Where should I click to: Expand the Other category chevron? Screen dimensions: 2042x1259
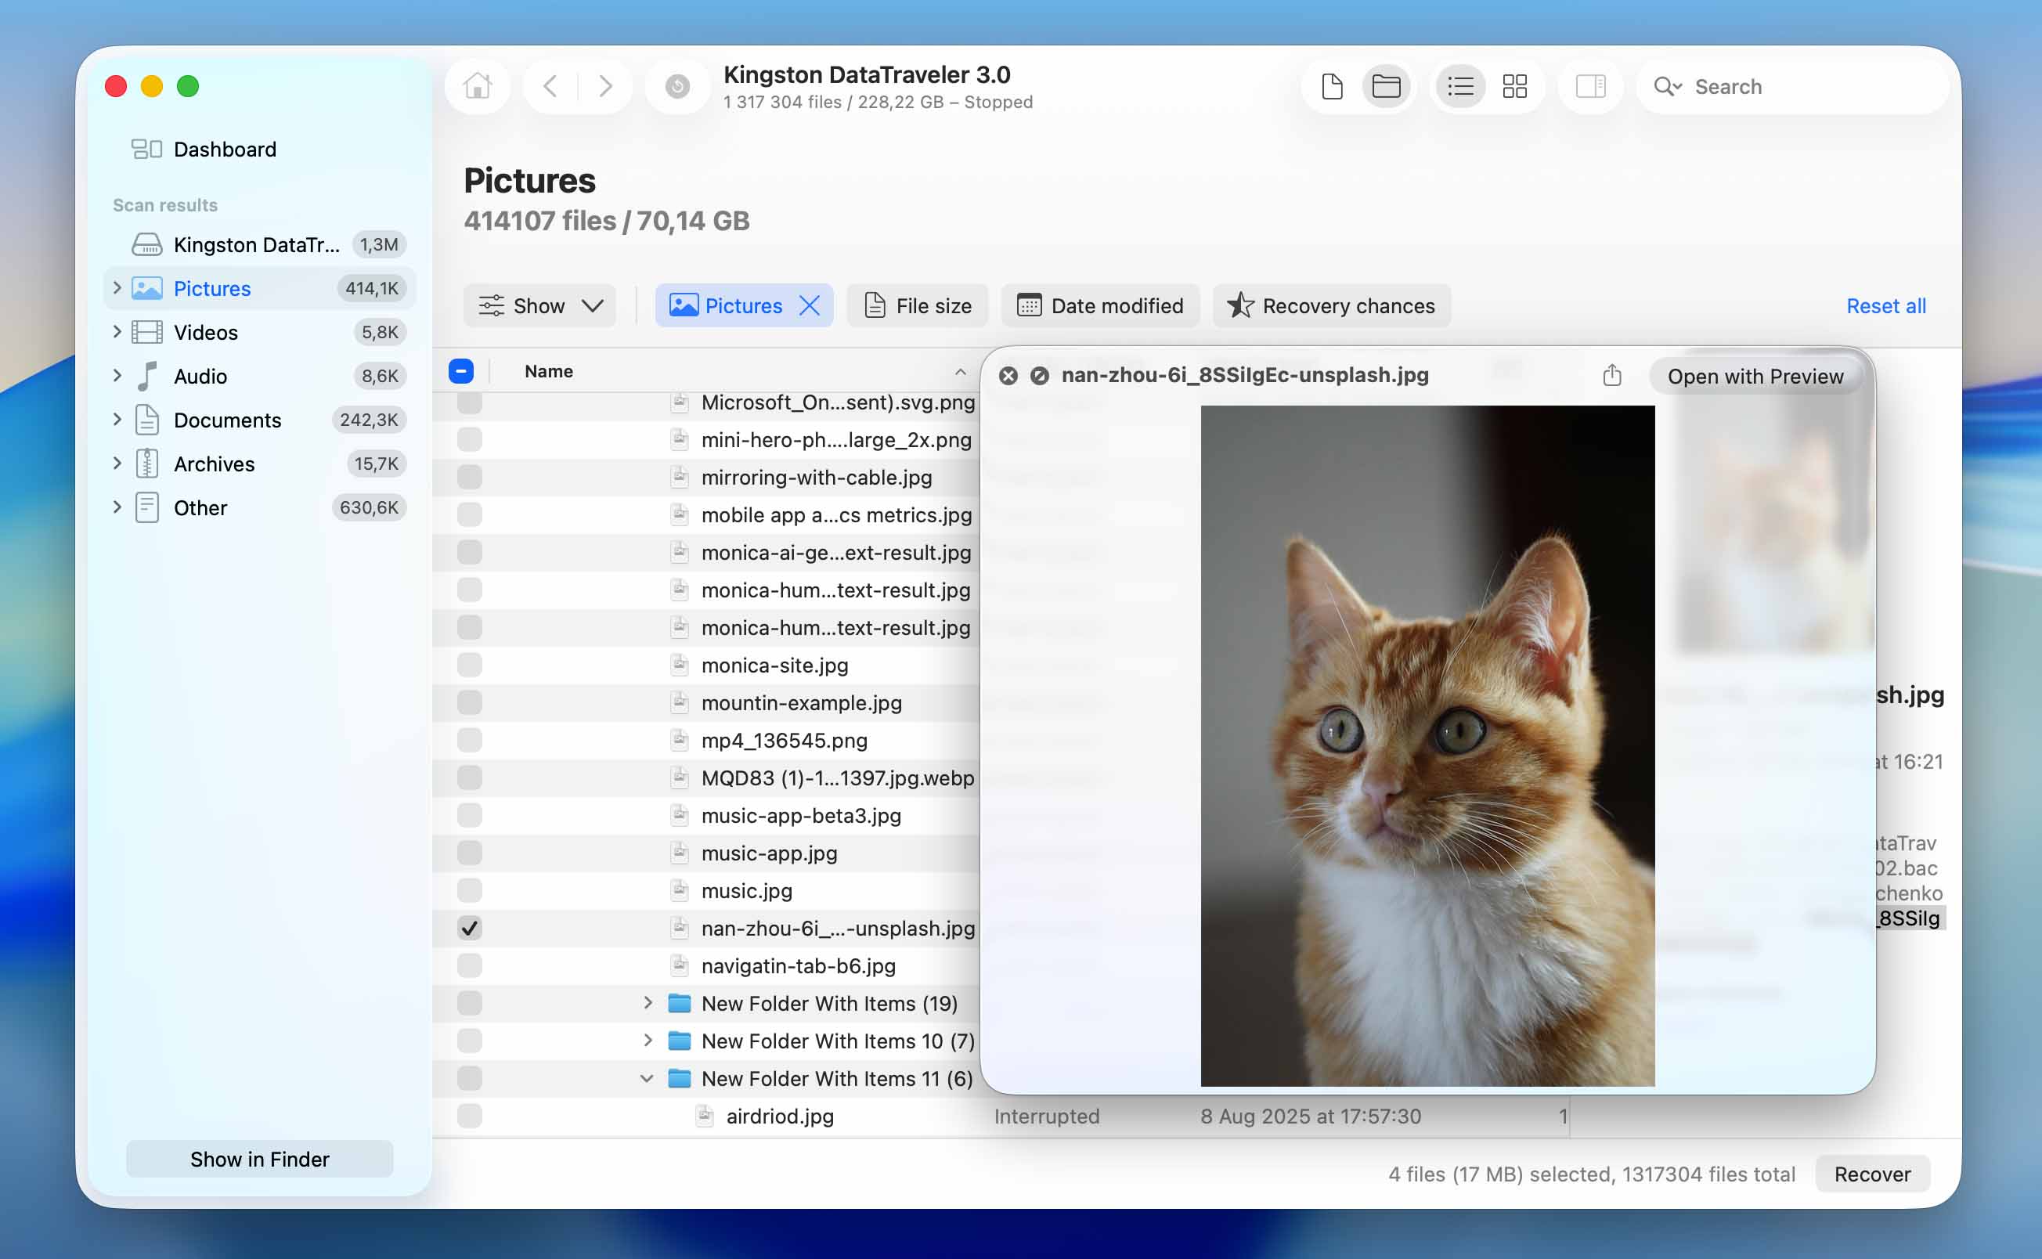tap(117, 507)
